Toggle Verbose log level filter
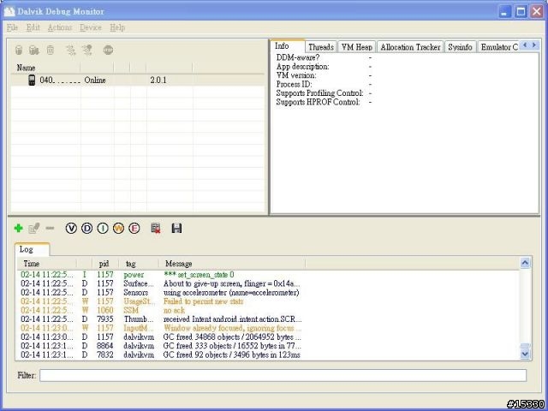Screen dimensions: 548x411 point(71,229)
